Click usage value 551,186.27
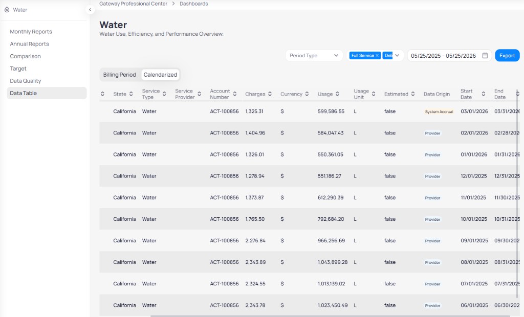This screenshot has height=317, width=524. (x=330, y=176)
